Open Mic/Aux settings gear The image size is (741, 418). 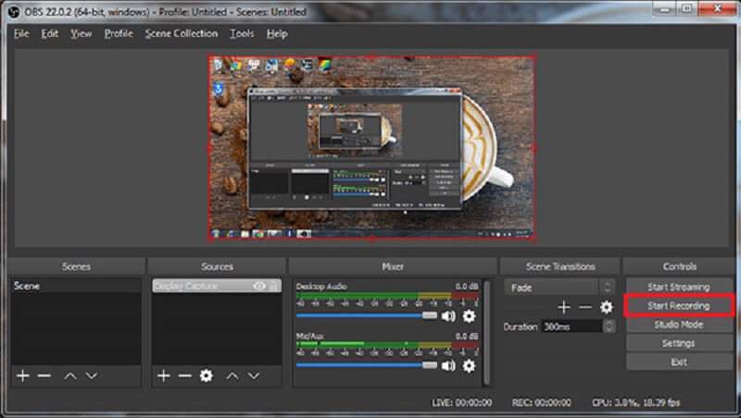tap(469, 365)
